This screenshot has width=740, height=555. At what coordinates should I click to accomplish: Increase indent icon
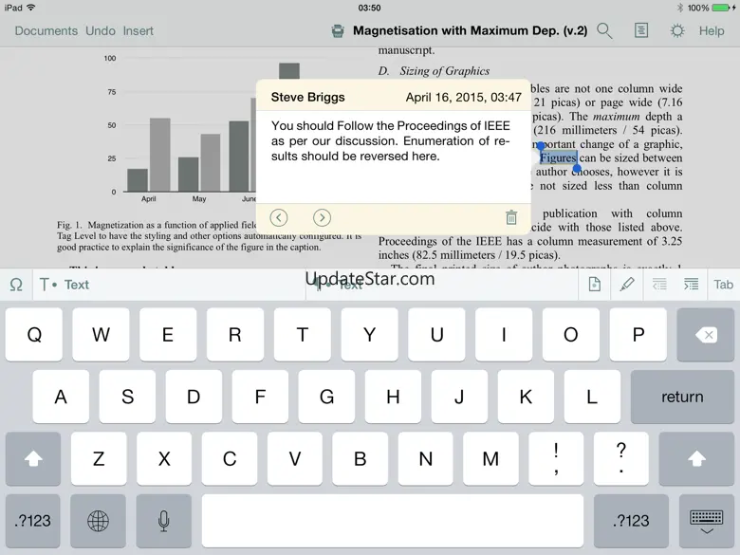tap(692, 285)
